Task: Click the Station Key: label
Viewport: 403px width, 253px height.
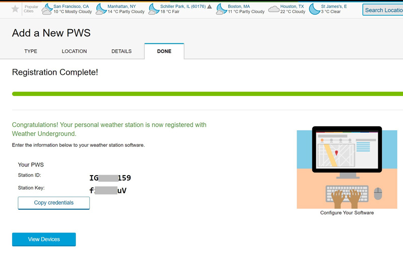Action: coord(31,188)
